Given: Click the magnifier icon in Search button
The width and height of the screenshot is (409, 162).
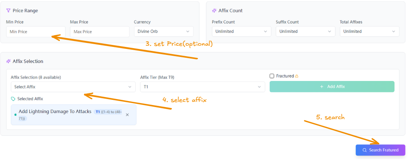Looking at the screenshot, I should tap(365, 150).
